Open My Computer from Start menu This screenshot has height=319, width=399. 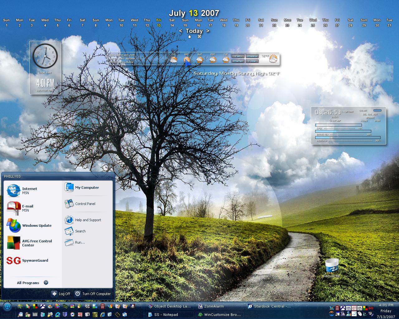coord(82,188)
